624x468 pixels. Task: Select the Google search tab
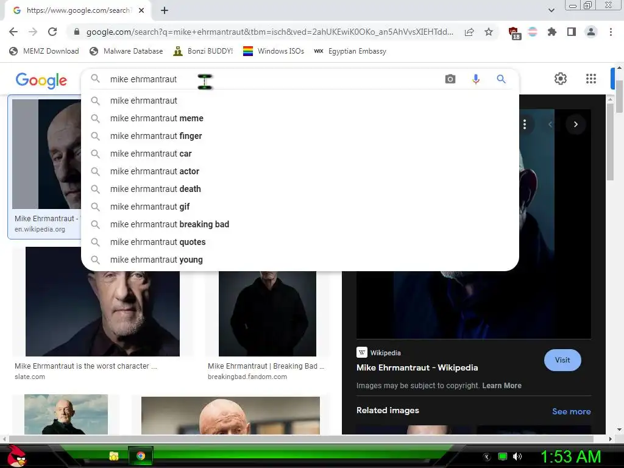pyautogui.click(x=78, y=10)
